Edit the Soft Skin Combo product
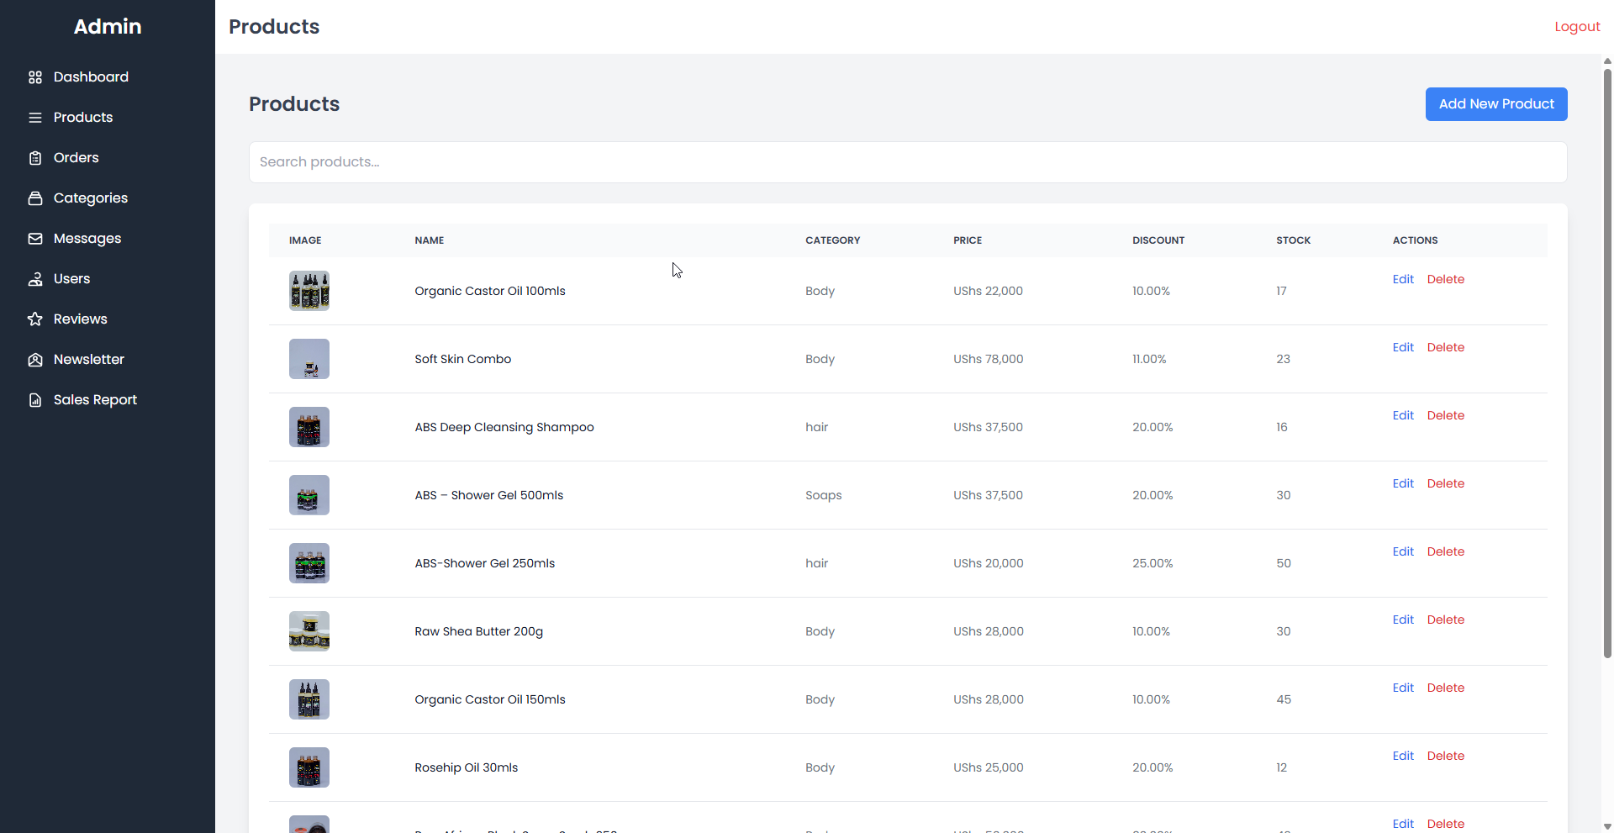Screen dimensions: 1614x833 1403,347
